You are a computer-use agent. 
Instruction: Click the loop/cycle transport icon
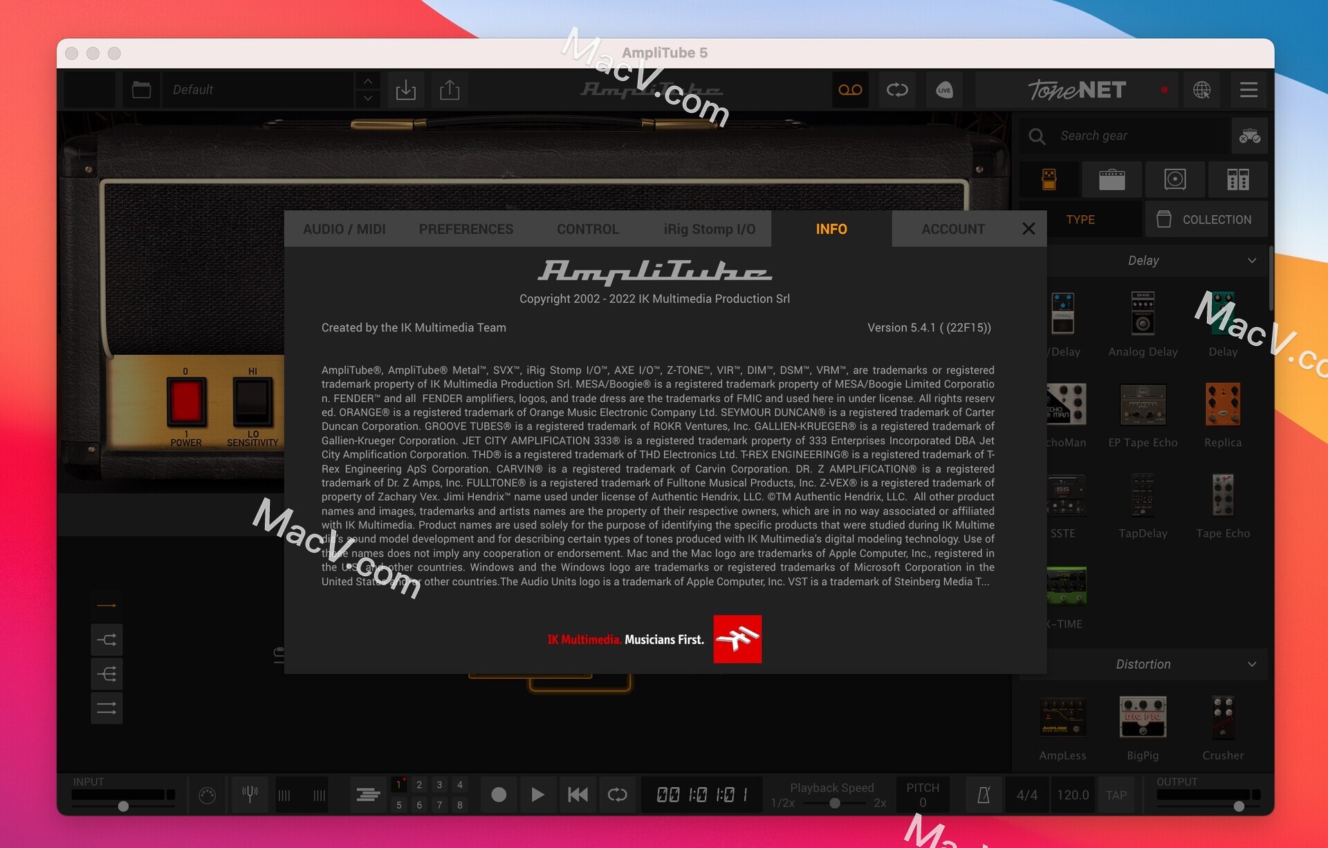click(618, 793)
